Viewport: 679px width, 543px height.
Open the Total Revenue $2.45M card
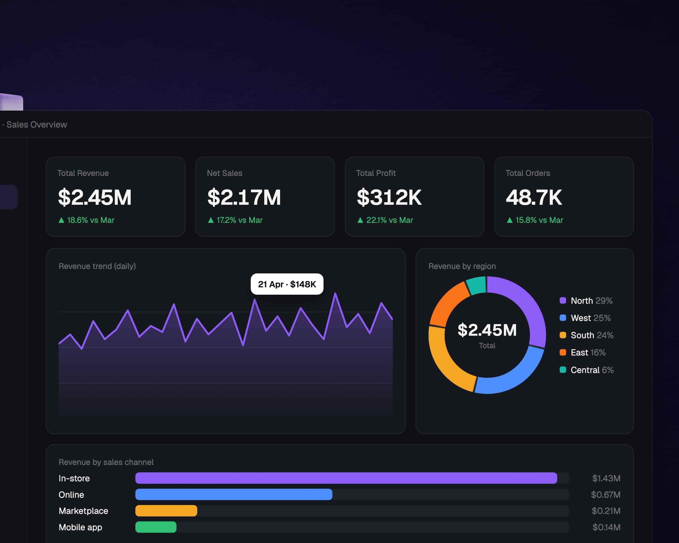click(115, 197)
